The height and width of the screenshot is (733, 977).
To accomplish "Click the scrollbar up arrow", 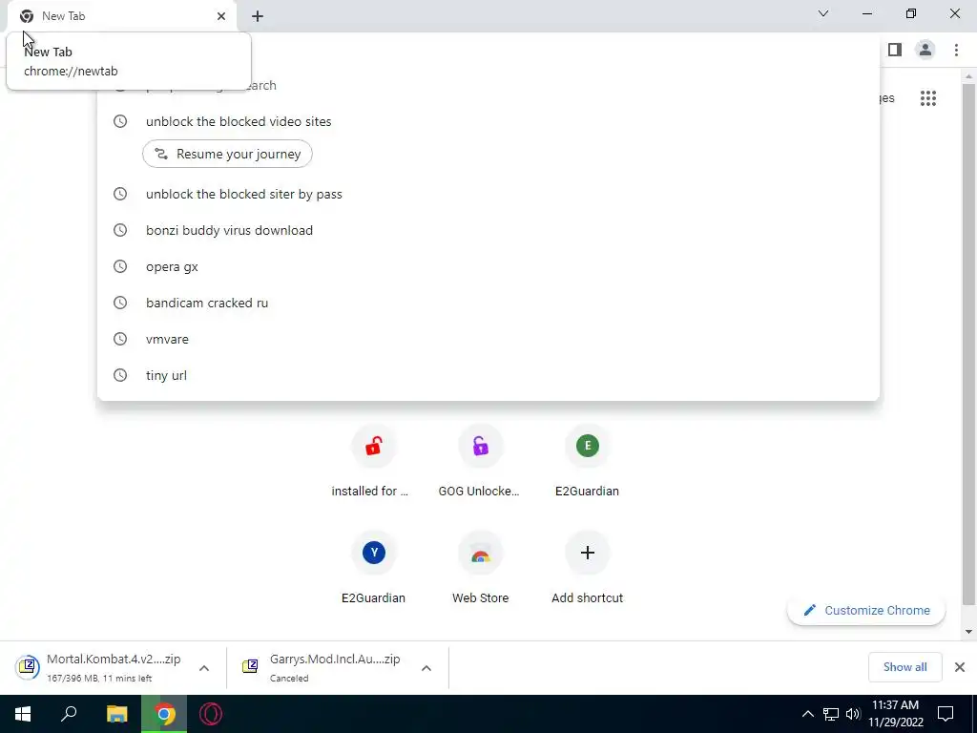I will (x=968, y=76).
